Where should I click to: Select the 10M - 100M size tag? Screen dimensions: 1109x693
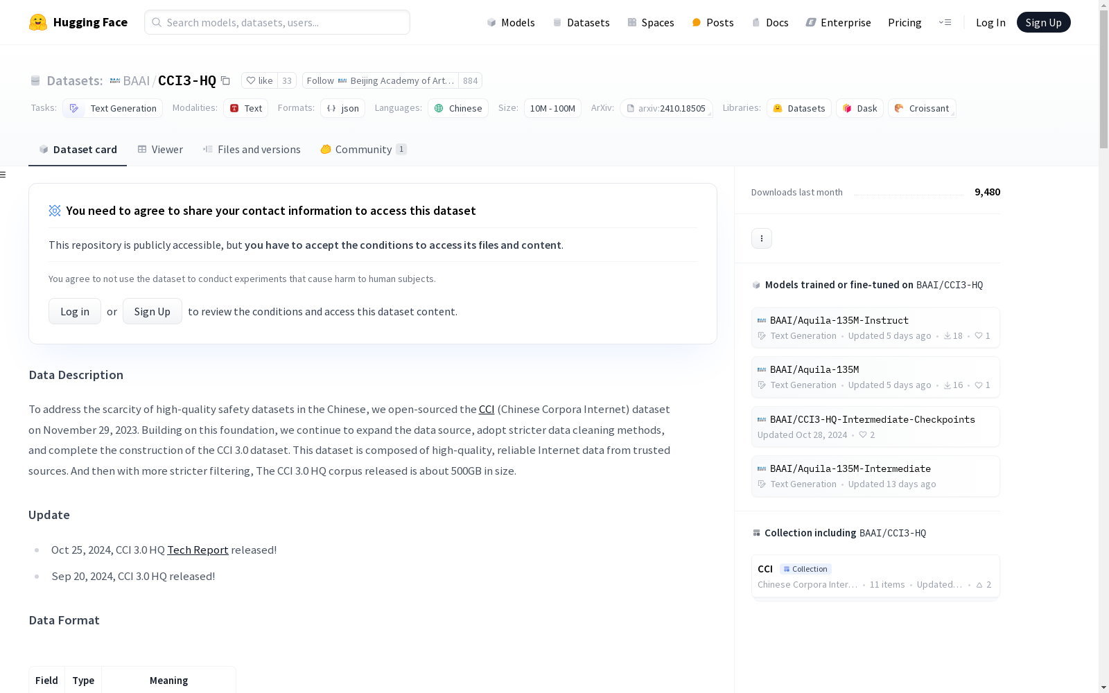click(552, 108)
